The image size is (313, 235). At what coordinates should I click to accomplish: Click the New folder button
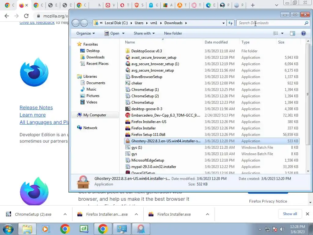click(x=173, y=33)
